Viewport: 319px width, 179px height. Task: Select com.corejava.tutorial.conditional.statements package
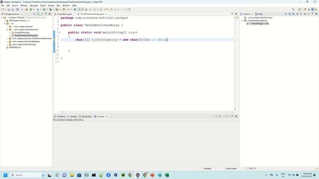click(31, 39)
